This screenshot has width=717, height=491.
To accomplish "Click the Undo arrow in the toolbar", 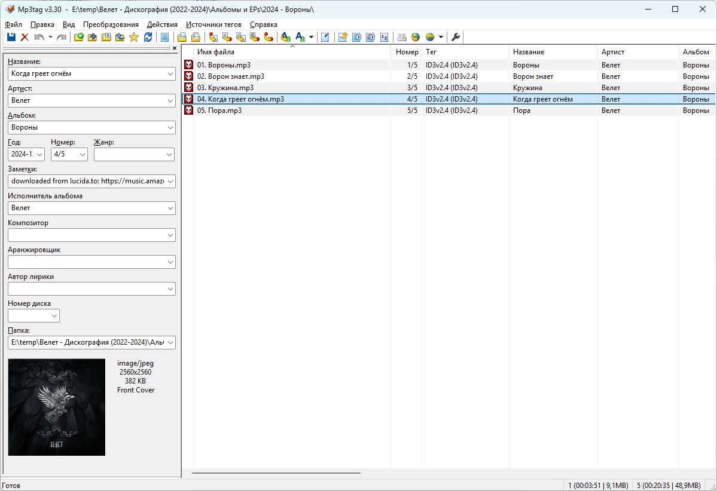I will coord(39,38).
